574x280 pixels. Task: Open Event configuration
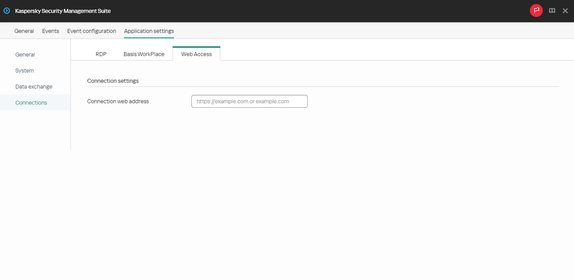click(91, 31)
